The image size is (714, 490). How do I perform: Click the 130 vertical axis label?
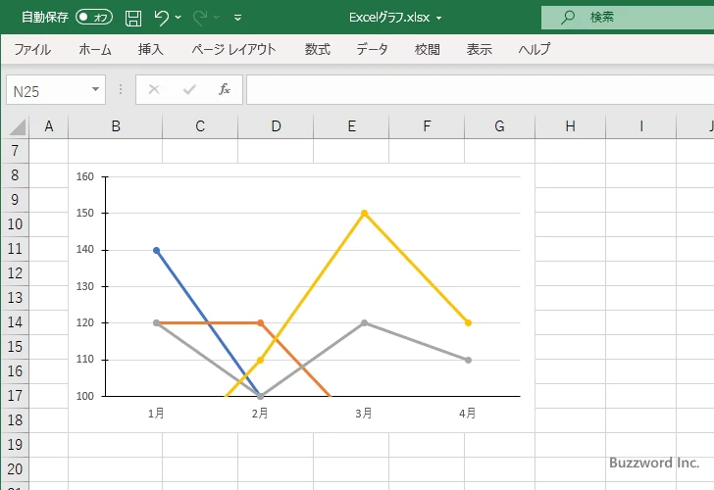(x=85, y=286)
